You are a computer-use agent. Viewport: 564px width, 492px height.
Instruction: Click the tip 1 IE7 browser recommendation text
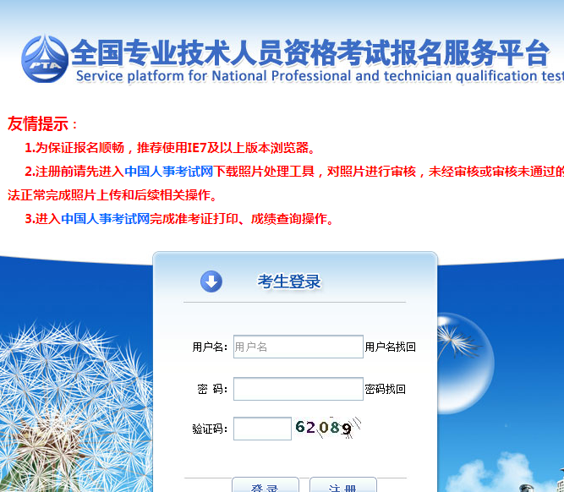(x=170, y=147)
